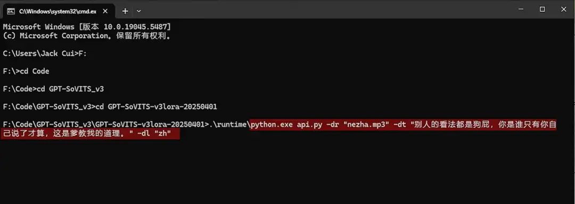Maximize the terminal window

542,9
